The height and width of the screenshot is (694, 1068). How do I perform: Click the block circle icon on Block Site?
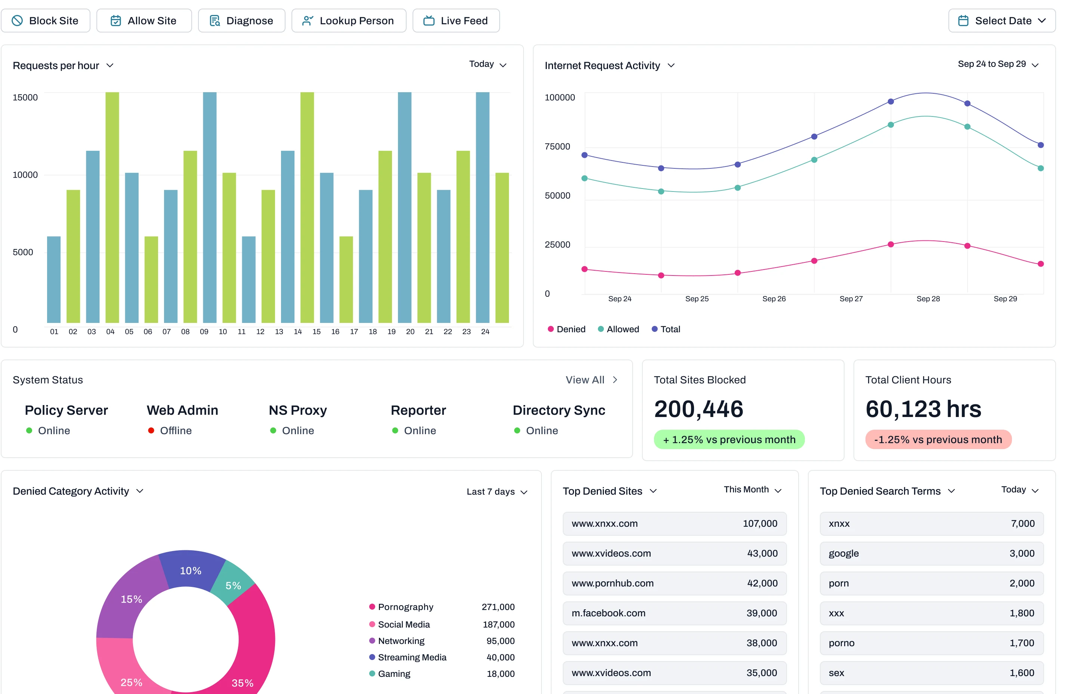[x=17, y=21]
